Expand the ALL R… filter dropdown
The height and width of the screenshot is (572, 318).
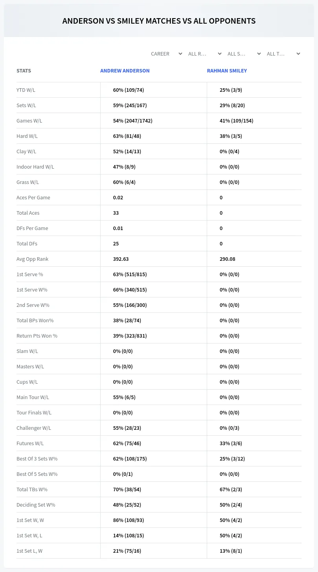[x=205, y=54]
